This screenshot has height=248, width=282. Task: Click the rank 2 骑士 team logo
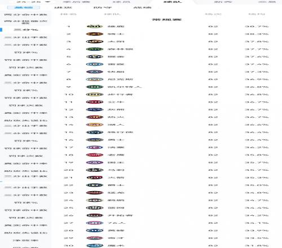(x=95, y=34)
